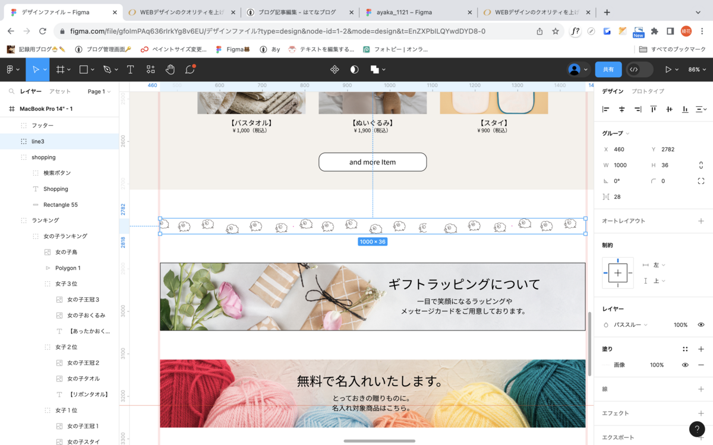Screen dimensions: 713x445
Task: Open the Figma main menu
Action: coord(12,69)
